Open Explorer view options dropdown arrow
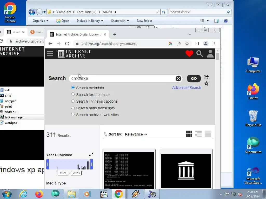The width and height of the screenshot is (266, 199). tap(208, 21)
